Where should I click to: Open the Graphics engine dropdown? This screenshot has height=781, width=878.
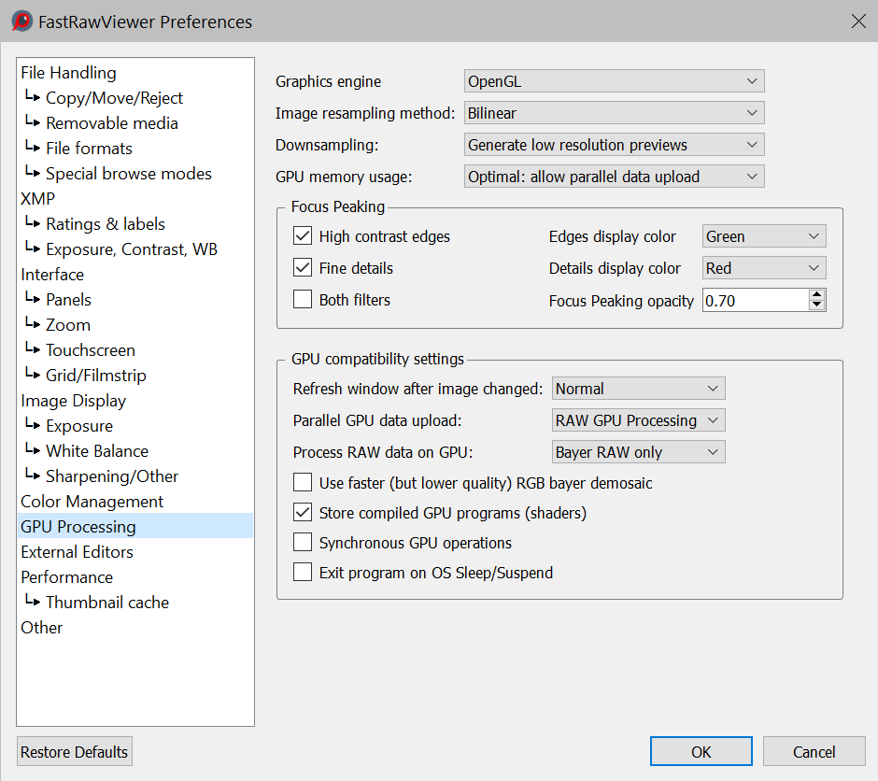(614, 81)
